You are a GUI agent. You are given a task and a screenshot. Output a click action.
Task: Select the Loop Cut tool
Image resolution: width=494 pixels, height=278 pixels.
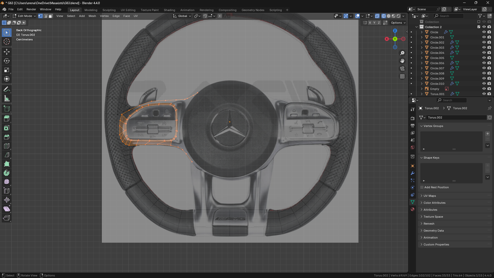(x=7, y=146)
